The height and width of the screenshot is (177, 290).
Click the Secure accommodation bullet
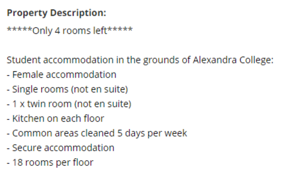(x=61, y=148)
